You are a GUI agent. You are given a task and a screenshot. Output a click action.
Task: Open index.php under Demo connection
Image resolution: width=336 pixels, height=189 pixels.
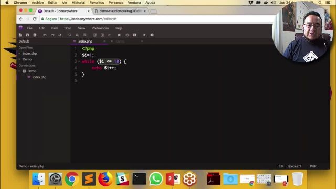[39, 77]
